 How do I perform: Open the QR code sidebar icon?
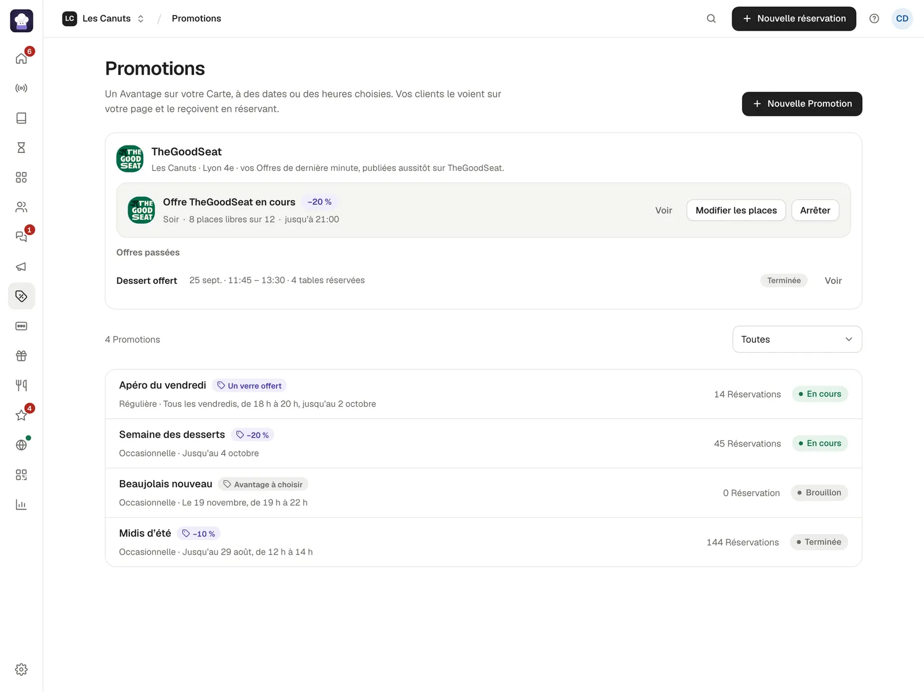pos(21,474)
